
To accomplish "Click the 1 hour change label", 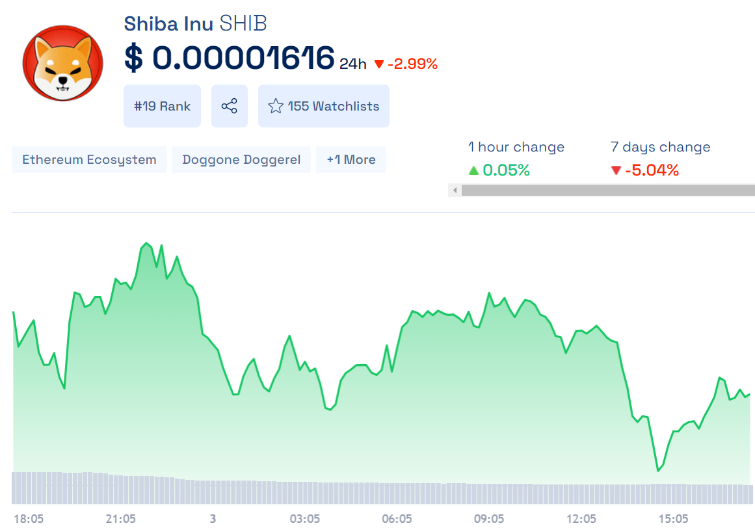I will [516, 147].
